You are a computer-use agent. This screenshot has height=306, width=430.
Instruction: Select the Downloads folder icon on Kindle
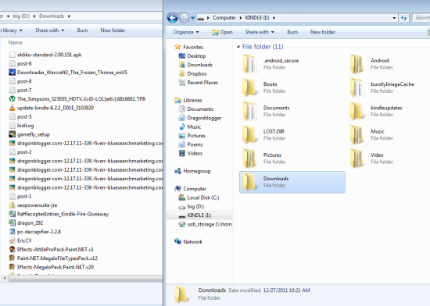click(x=249, y=182)
